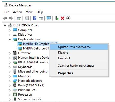Click the red X Uninstall toolbar icon

click(x=62, y=18)
